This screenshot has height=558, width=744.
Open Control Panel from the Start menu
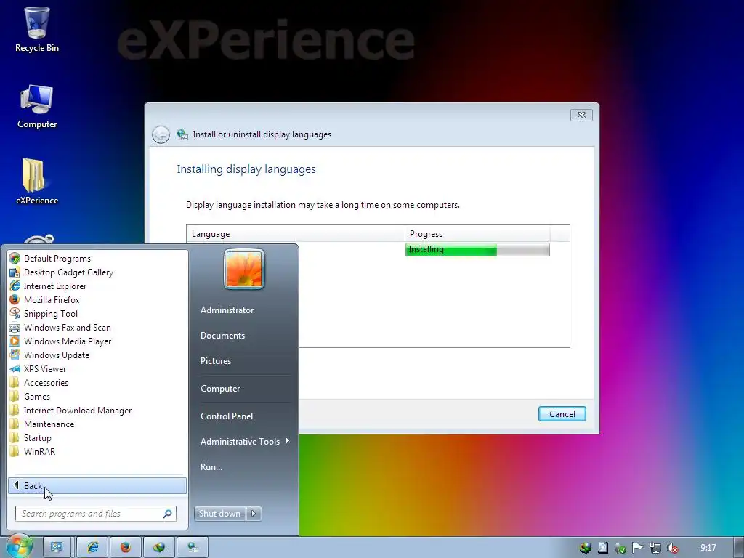[227, 416]
